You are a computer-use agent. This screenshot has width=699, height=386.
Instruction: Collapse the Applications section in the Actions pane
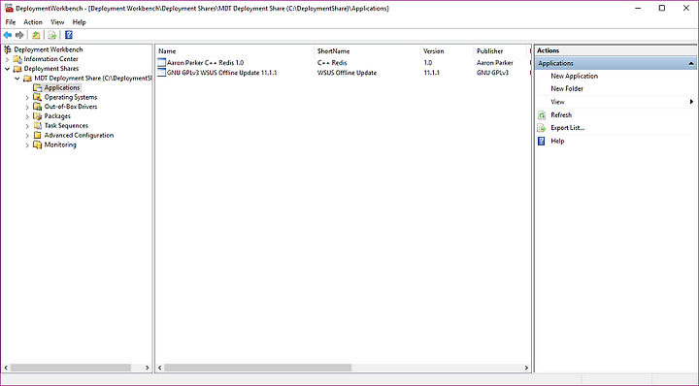(691, 64)
